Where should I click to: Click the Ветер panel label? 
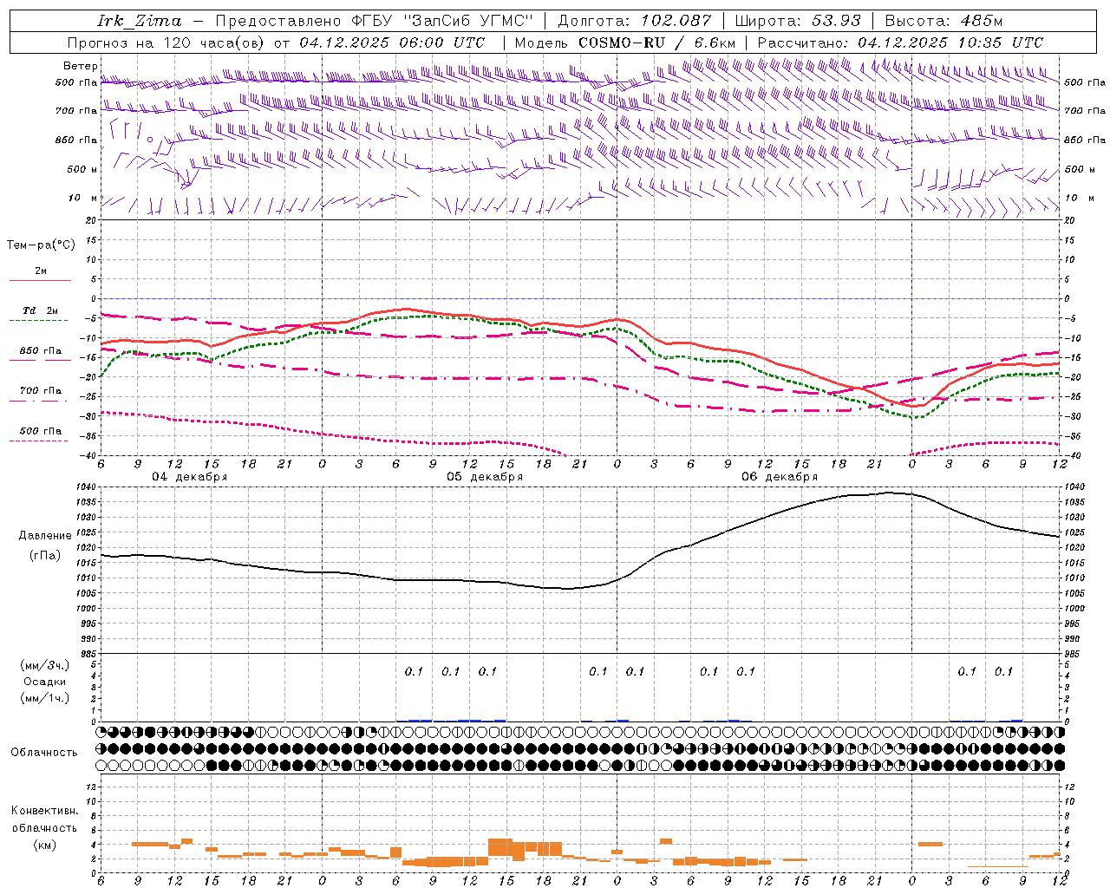coord(80,66)
